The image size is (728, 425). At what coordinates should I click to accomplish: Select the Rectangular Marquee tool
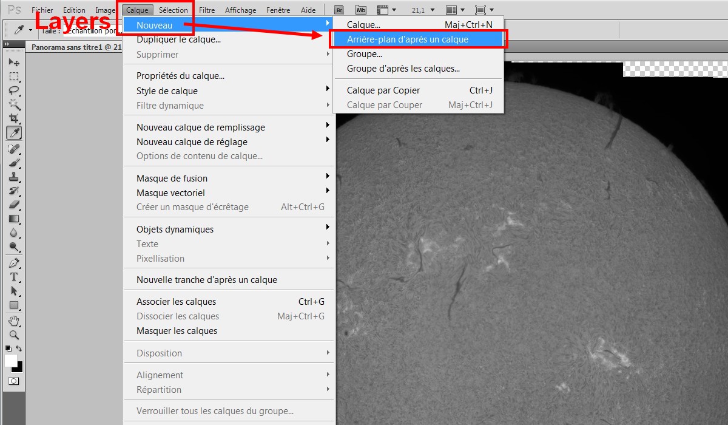[14, 76]
